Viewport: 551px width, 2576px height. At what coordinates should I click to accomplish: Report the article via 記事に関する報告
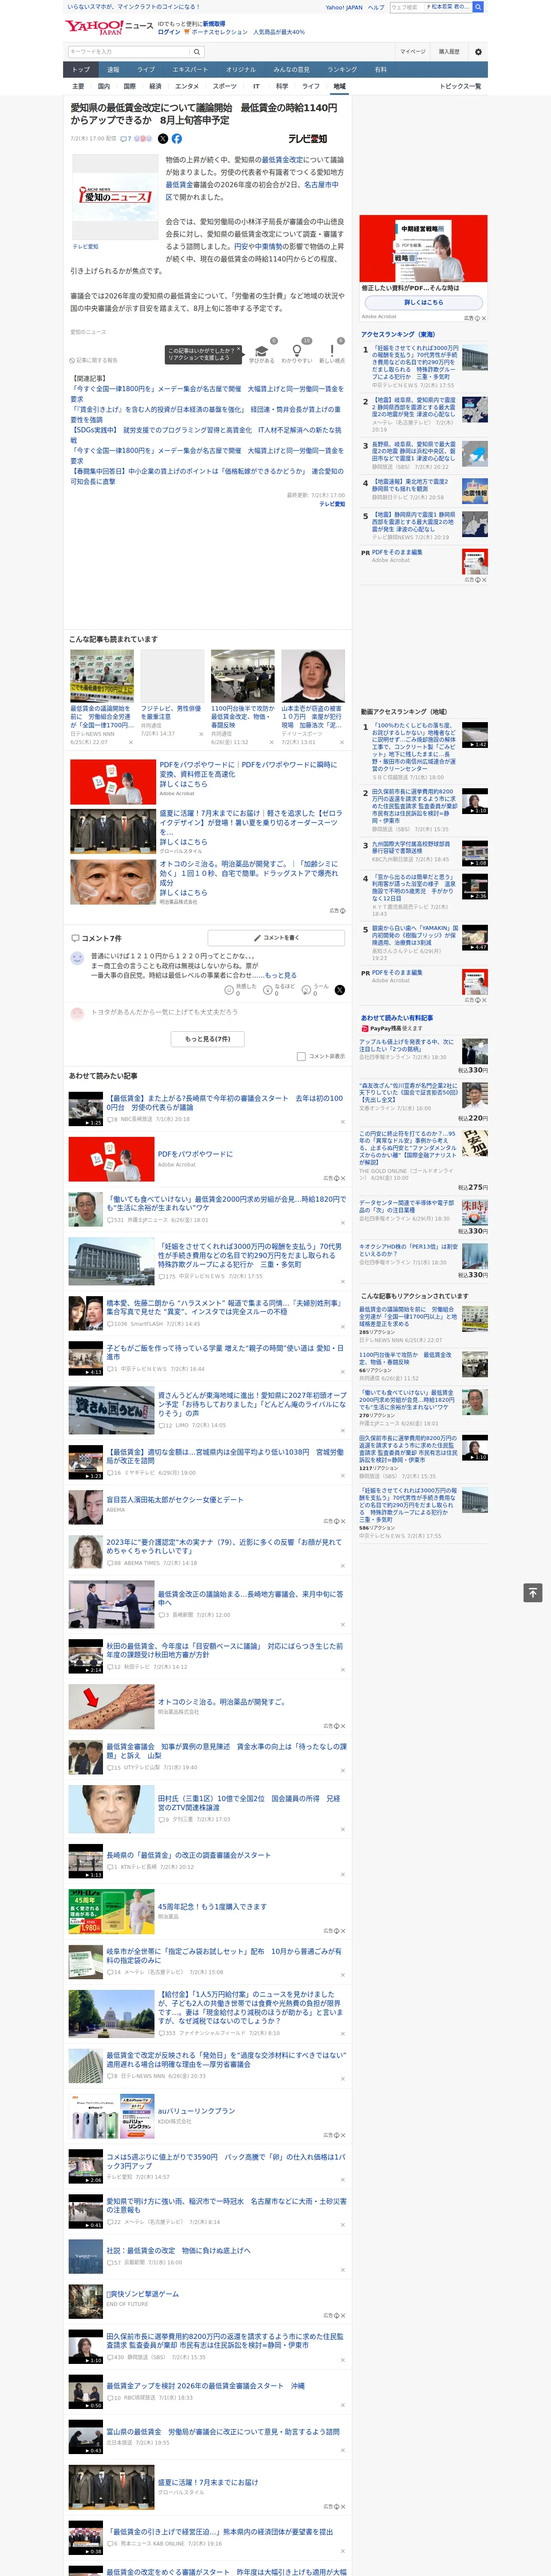(x=94, y=360)
